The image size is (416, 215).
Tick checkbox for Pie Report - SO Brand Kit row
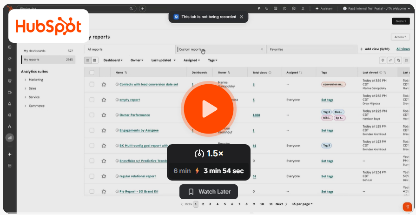coord(92,191)
